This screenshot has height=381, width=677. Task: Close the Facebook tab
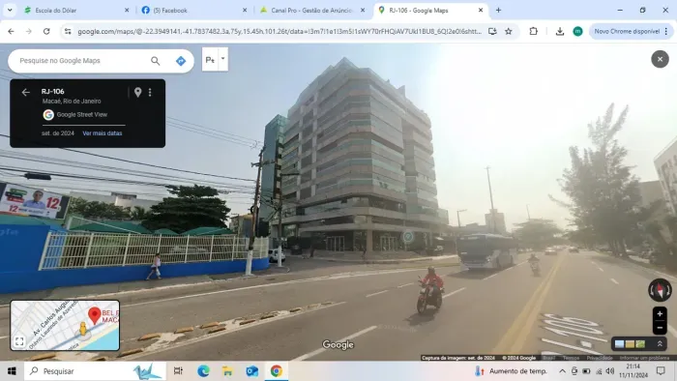245,10
